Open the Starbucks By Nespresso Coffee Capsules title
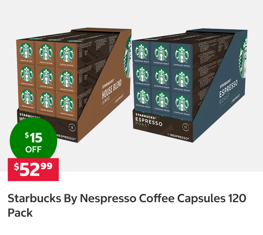 click(127, 206)
